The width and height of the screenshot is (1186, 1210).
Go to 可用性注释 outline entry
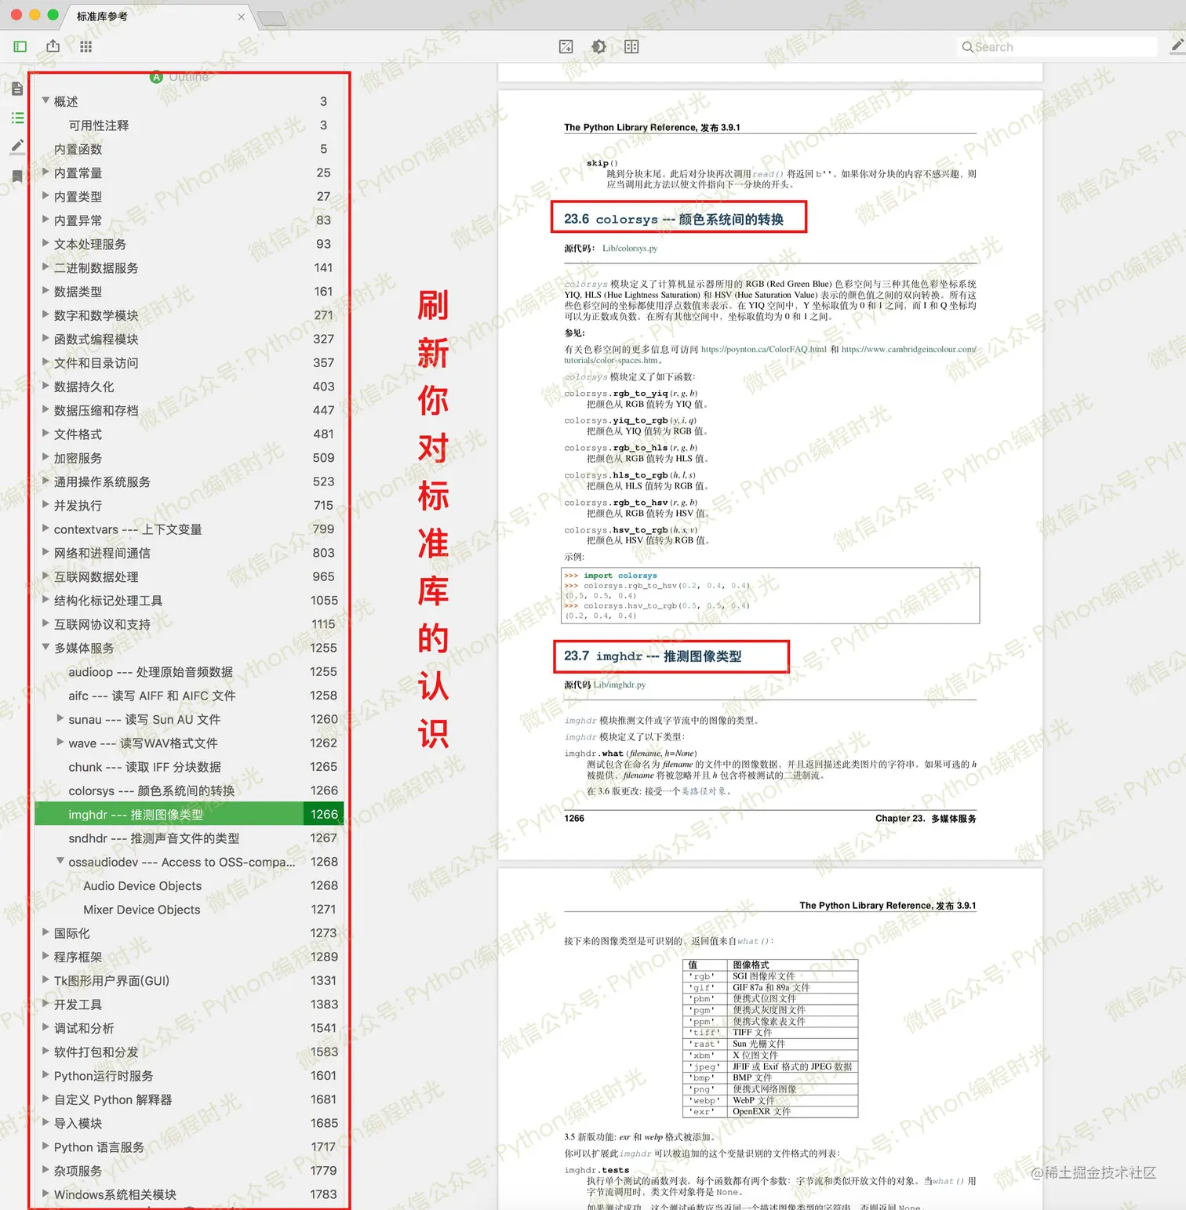(x=99, y=125)
